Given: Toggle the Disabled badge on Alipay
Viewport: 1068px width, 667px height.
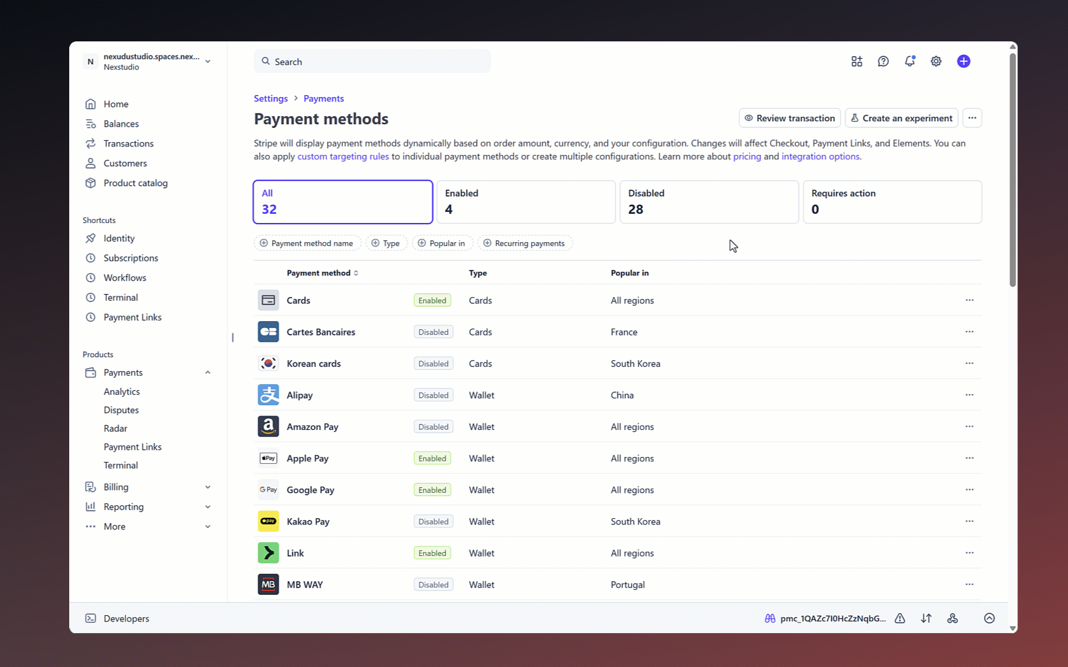Looking at the screenshot, I should click(433, 395).
